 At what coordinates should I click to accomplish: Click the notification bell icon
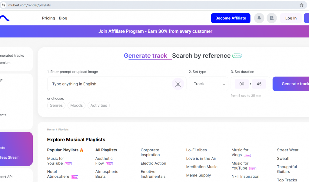(x=259, y=18)
